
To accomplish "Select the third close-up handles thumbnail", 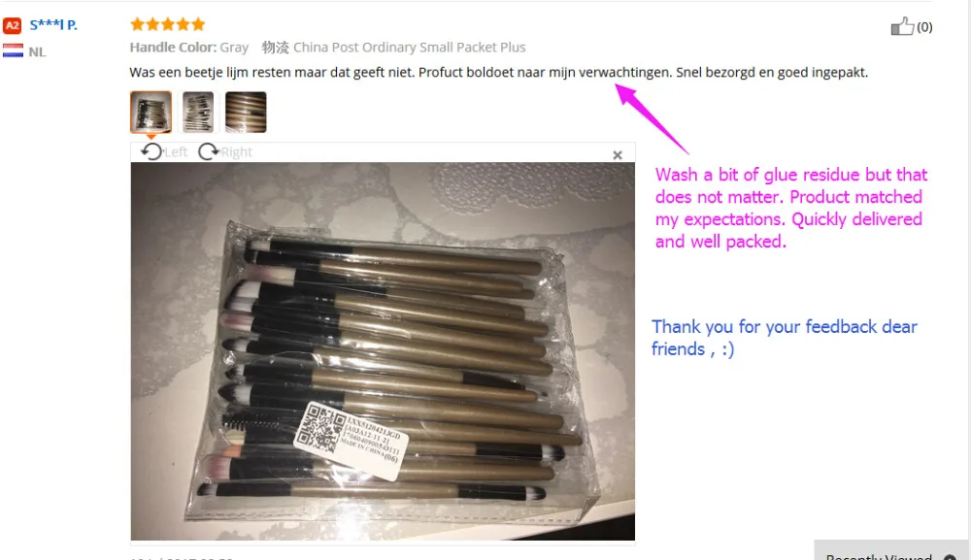I will click(x=246, y=112).
